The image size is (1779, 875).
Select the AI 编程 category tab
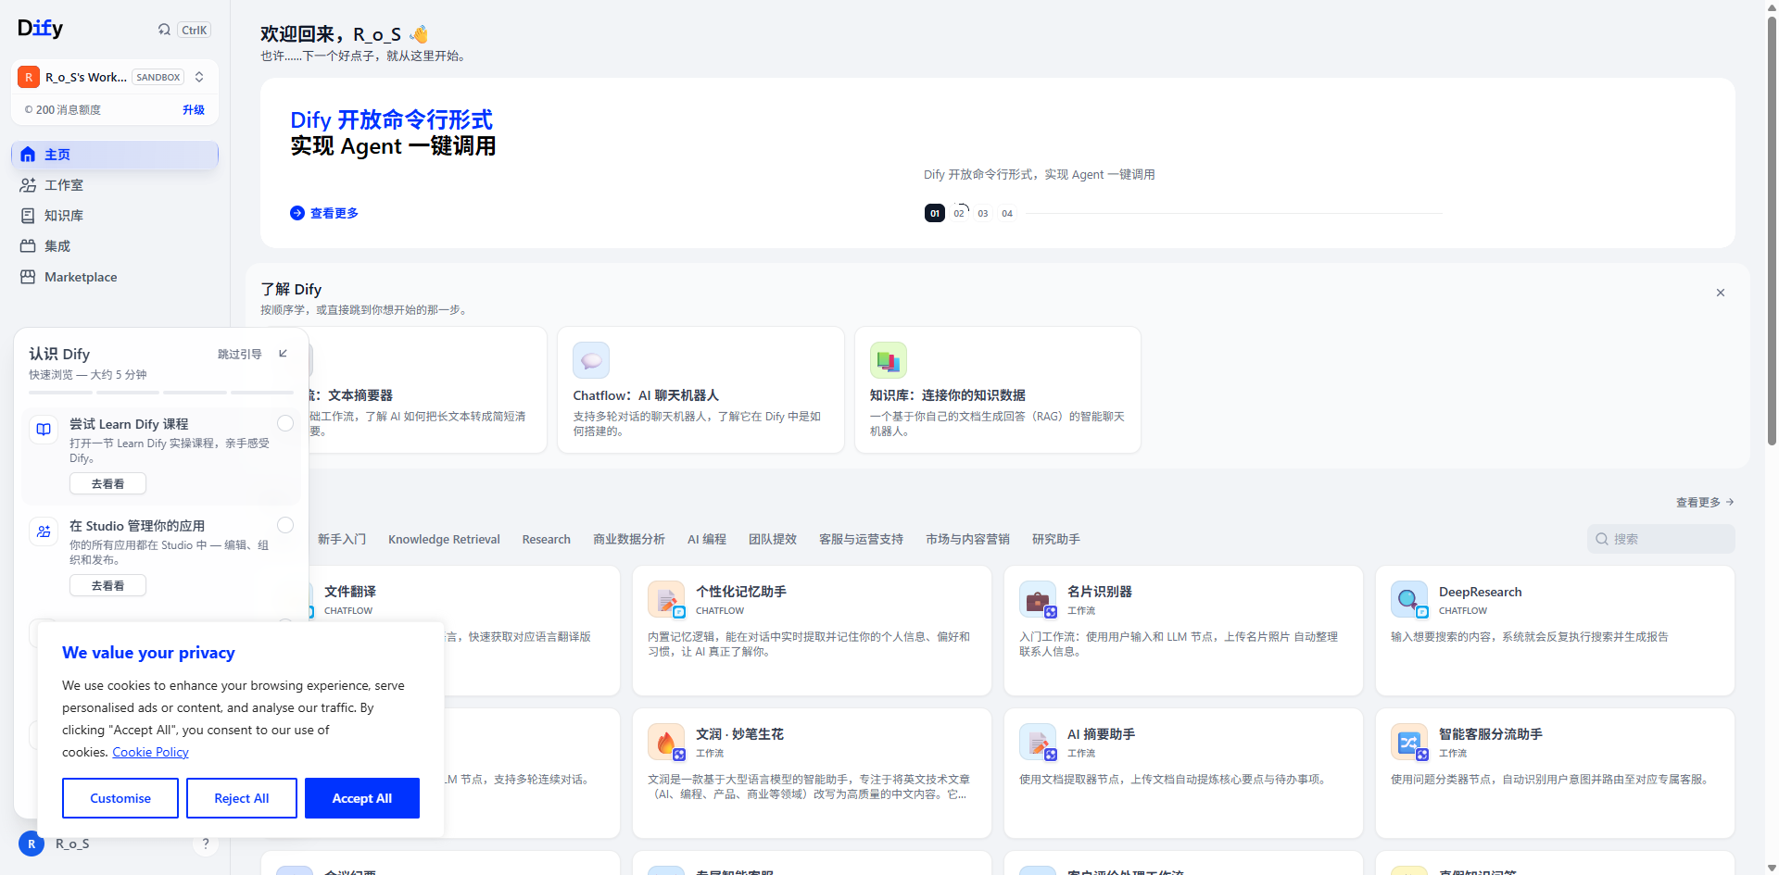[x=707, y=539]
